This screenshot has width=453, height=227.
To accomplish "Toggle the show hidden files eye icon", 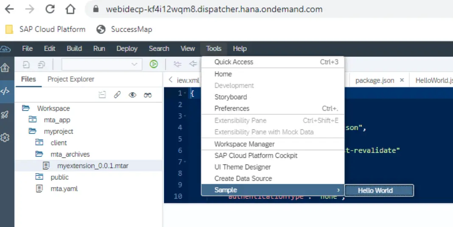I will pos(133,95).
